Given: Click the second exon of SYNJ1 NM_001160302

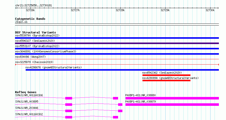Looking at the screenshot, I should click(x=116, y=117).
